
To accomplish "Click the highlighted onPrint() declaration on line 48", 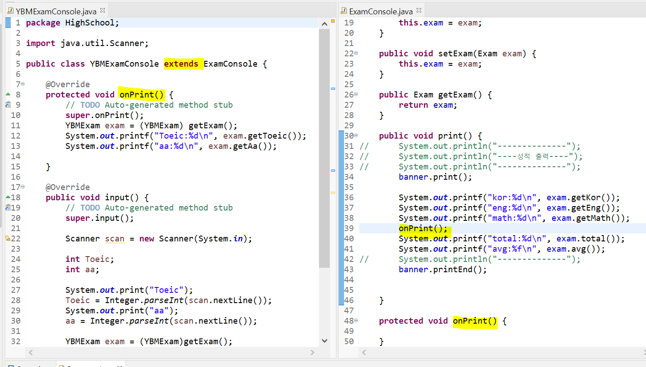I will coord(475,321).
